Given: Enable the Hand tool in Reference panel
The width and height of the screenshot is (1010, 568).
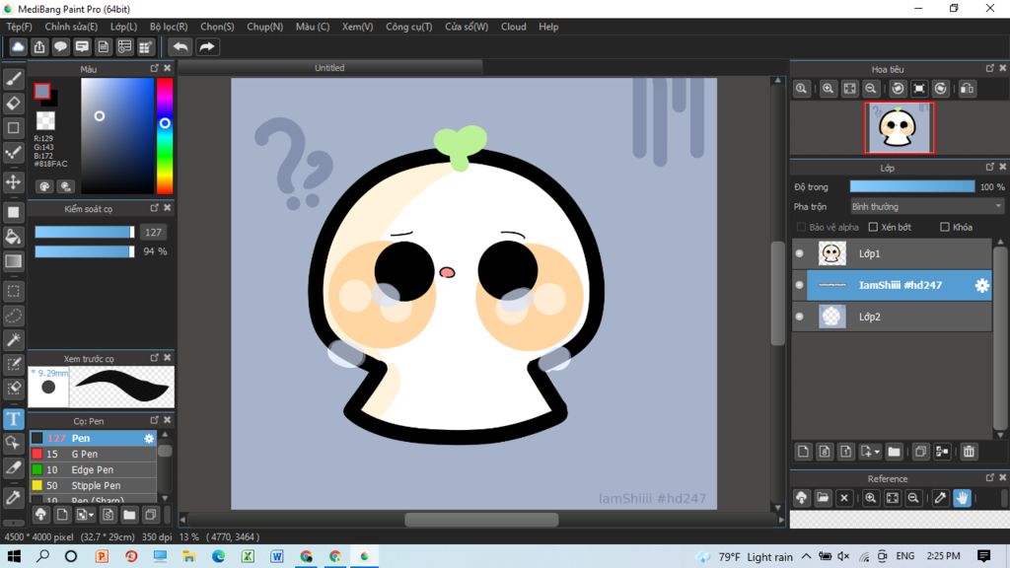Looking at the screenshot, I should pyautogui.click(x=962, y=498).
